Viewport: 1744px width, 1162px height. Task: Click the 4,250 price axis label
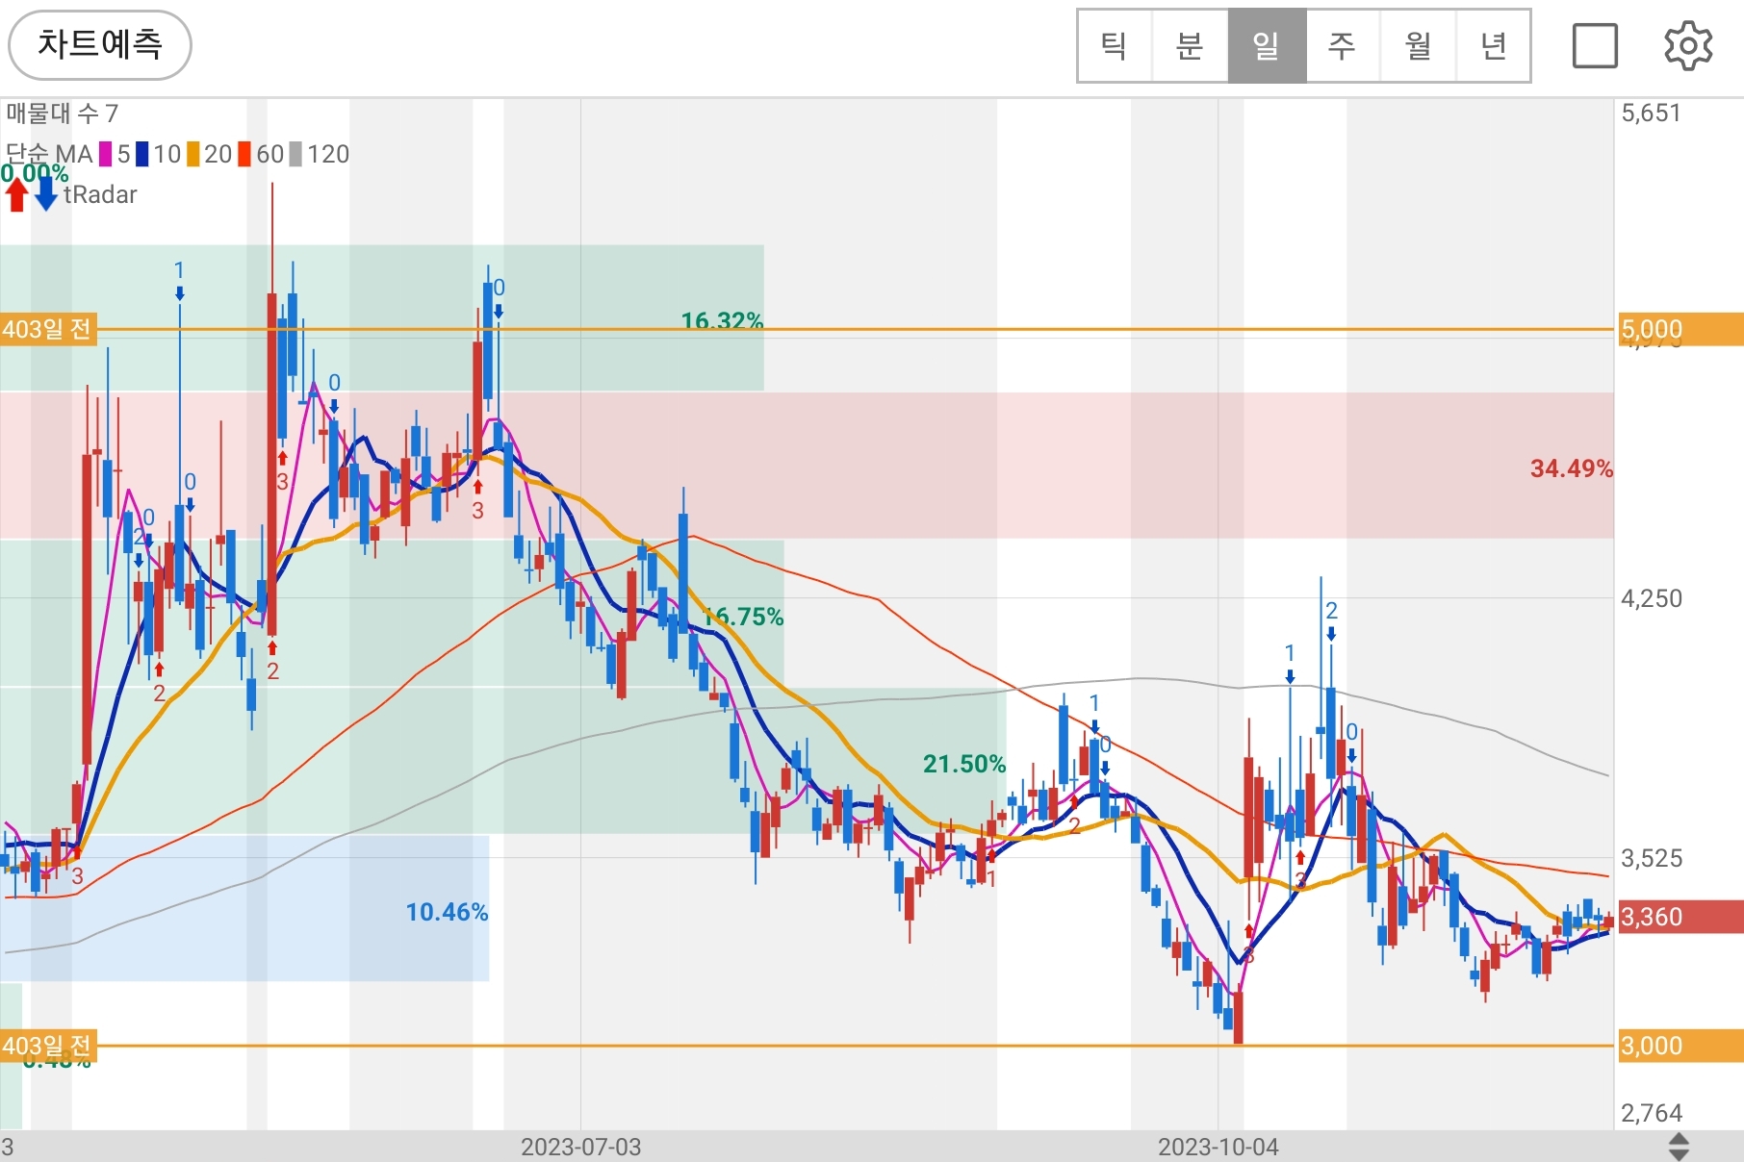[1652, 598]
